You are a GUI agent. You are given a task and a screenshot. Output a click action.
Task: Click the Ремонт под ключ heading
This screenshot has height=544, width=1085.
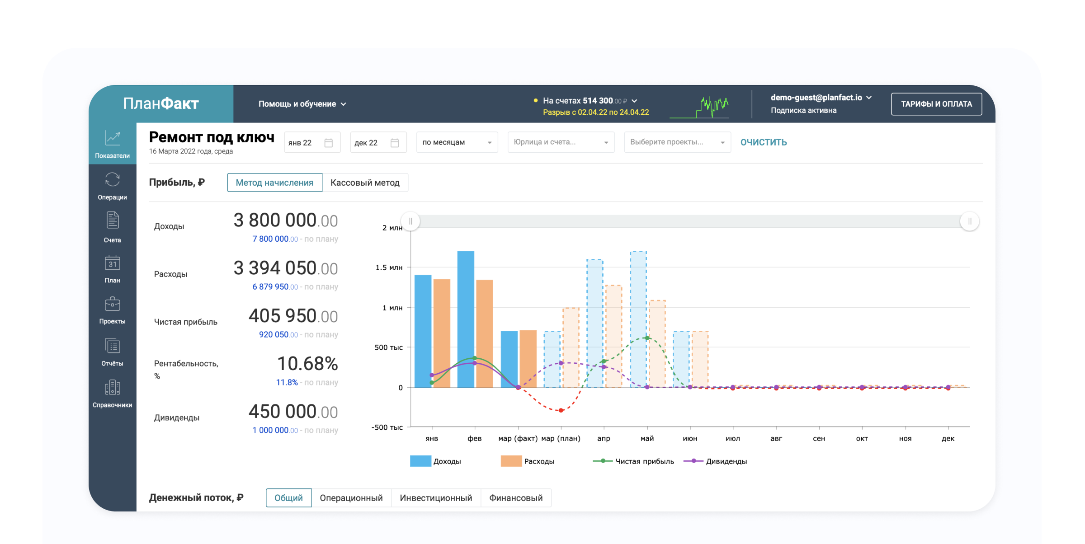point(212,137)
